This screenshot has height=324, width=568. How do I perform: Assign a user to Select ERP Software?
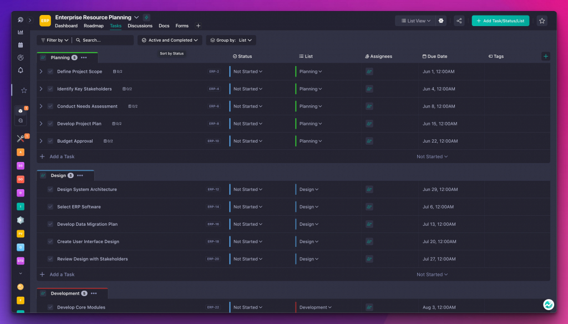[369, 206]
